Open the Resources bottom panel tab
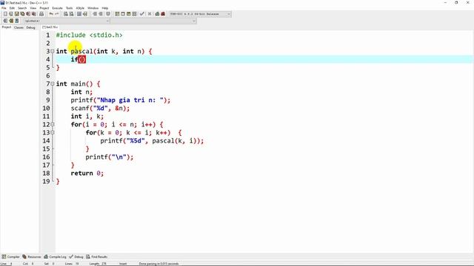 [31, 256]
